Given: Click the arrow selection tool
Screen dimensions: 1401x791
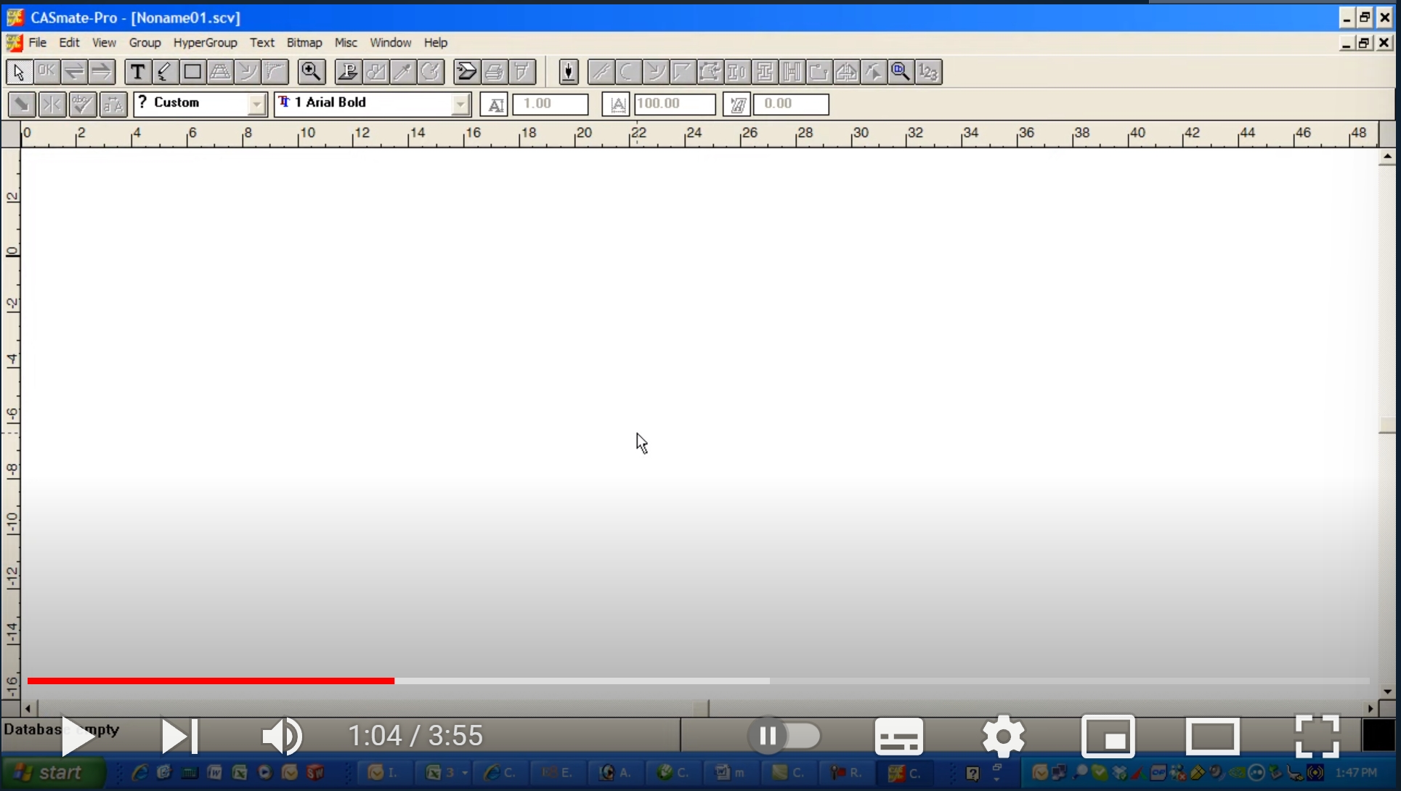Looking at the screenshot, I should (18, 71).
